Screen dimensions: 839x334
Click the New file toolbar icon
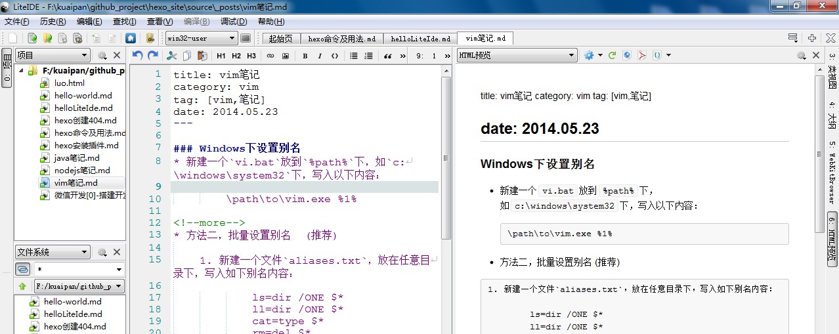coord(13,38)
